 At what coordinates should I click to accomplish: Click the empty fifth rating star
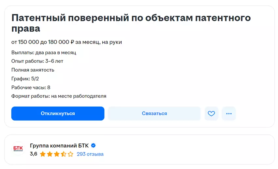point(70,154)
